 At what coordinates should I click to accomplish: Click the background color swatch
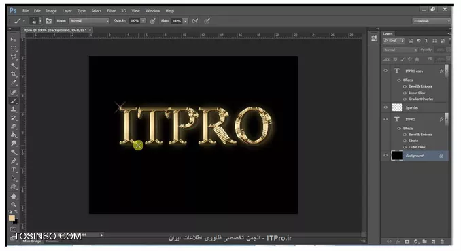point(15,221)
